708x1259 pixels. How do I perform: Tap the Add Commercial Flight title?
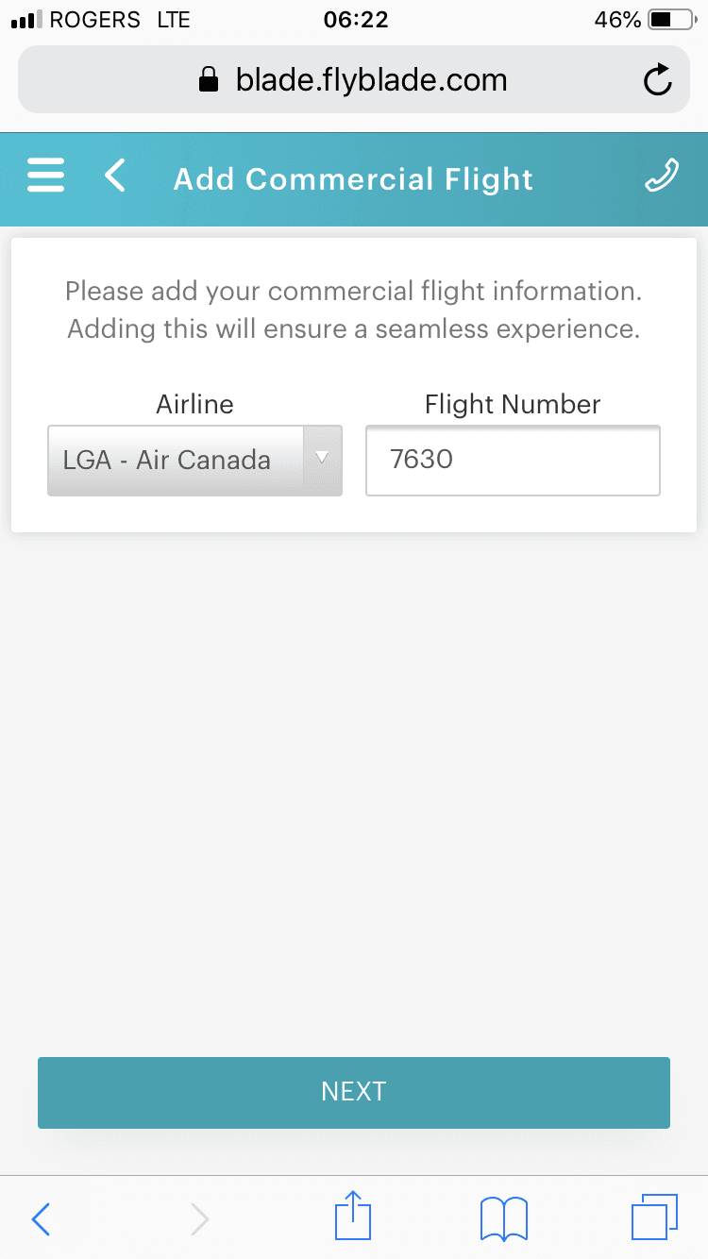pyautogui.click(x=353, y=178)
